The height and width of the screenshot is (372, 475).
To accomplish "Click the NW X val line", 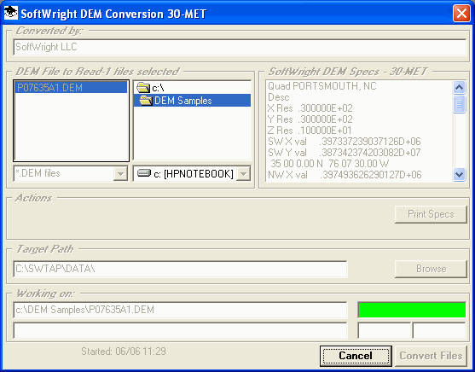I will click(345, 175).
